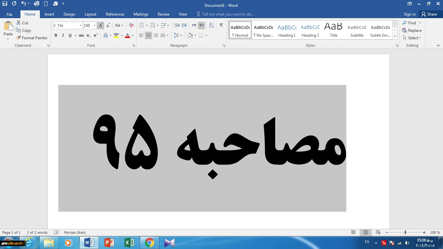Click the Increase Indent icon
This screenshot has width=443, height=249.
pos(184,25)
